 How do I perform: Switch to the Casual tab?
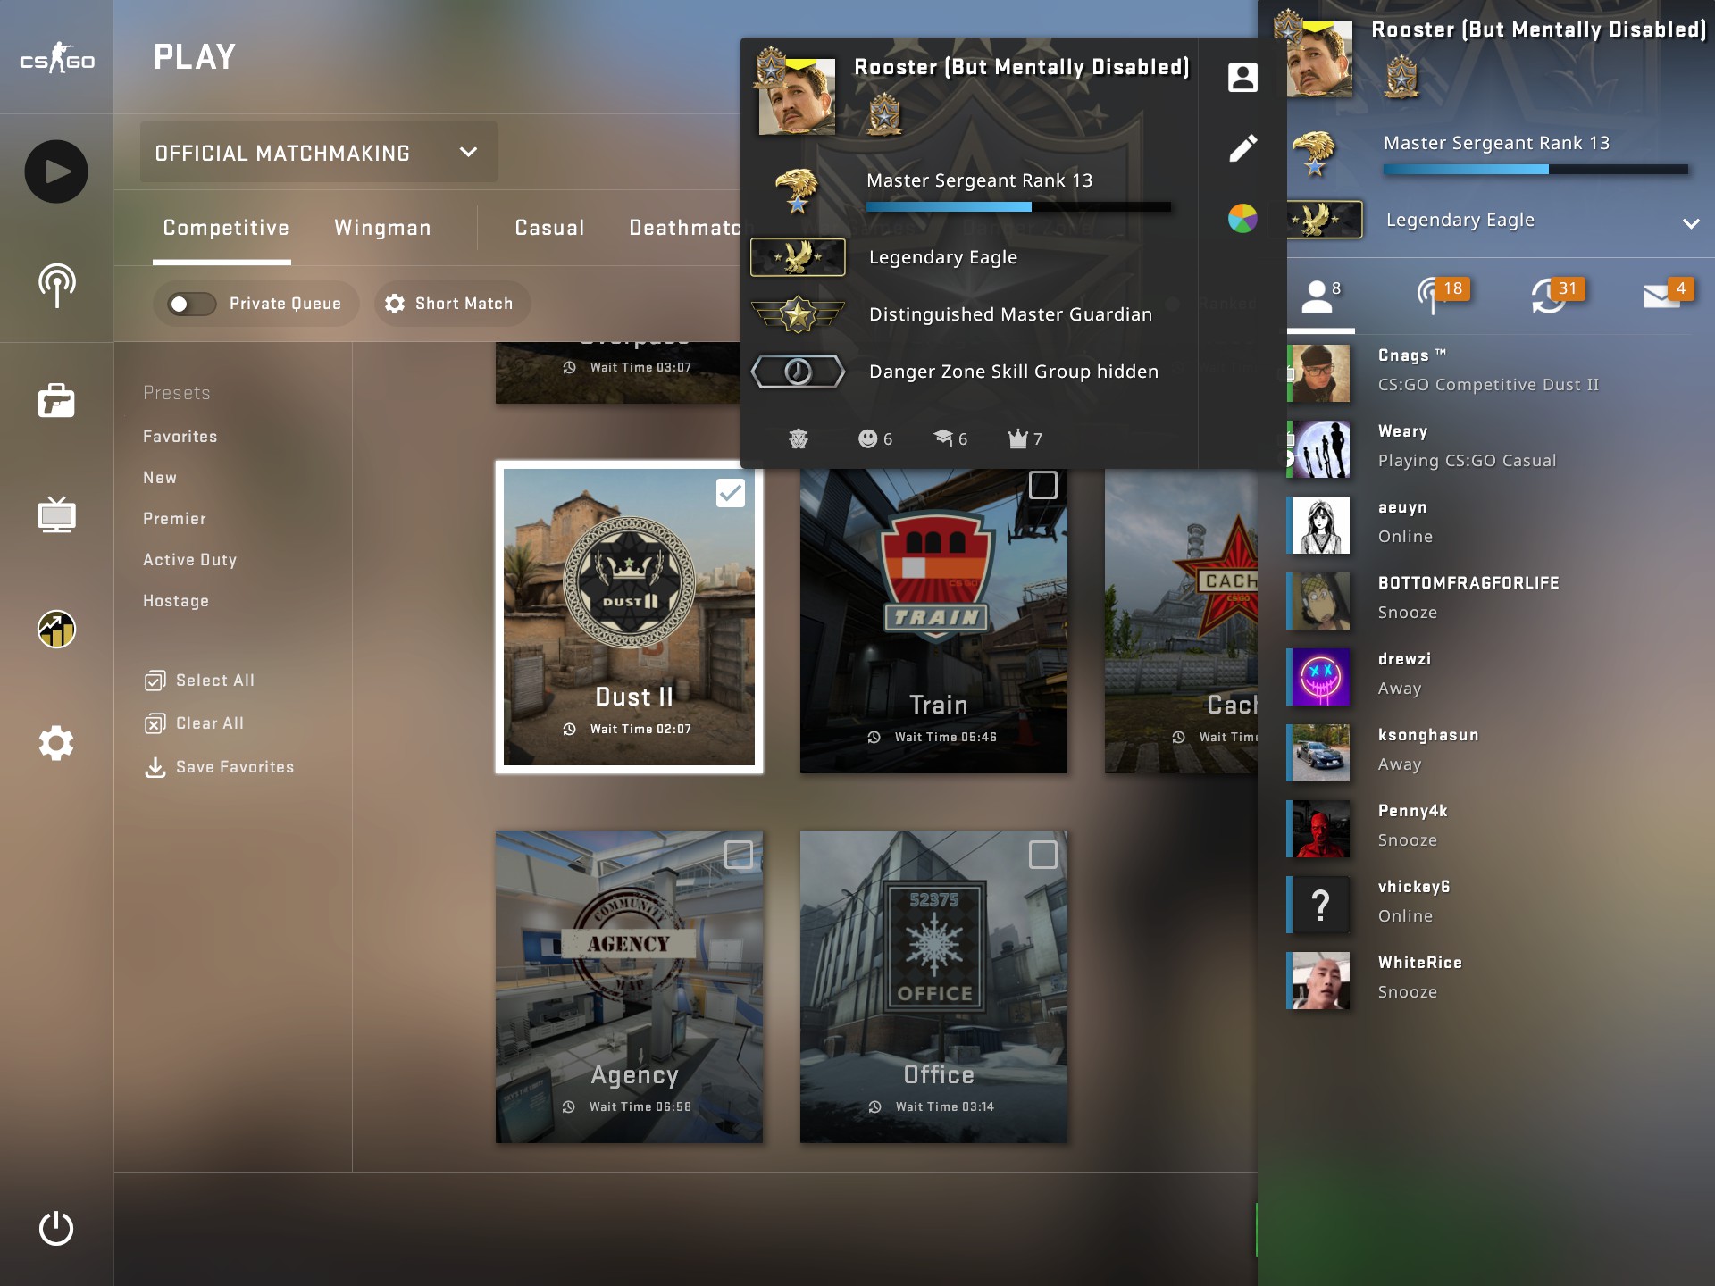point(549,229)
